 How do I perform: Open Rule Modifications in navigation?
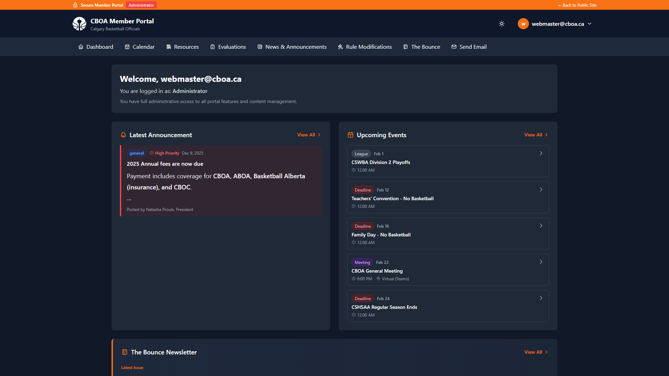365,47
